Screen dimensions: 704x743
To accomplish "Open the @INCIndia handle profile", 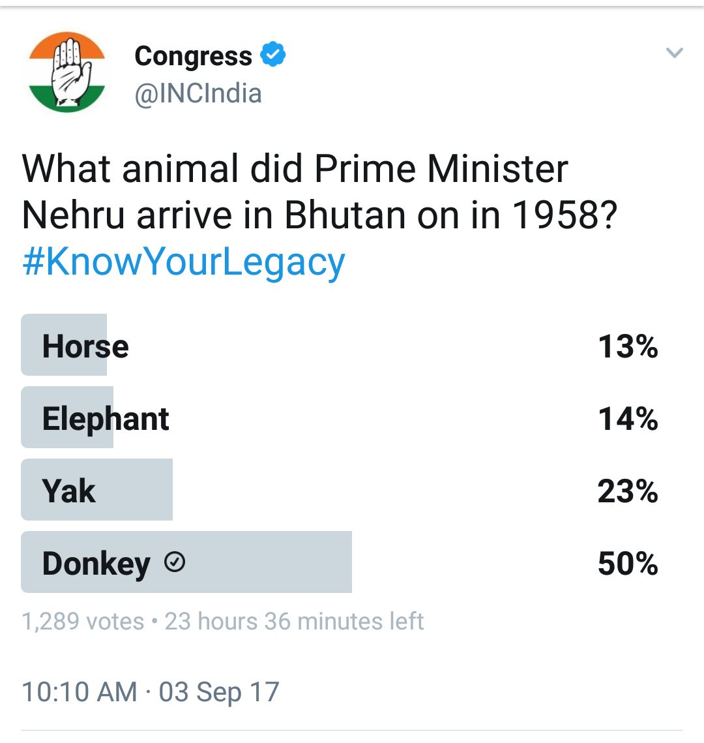I will pyautogui.click(x=198, y=93).
